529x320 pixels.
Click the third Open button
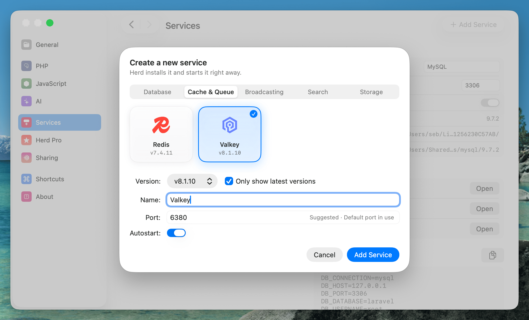[484, 229]
